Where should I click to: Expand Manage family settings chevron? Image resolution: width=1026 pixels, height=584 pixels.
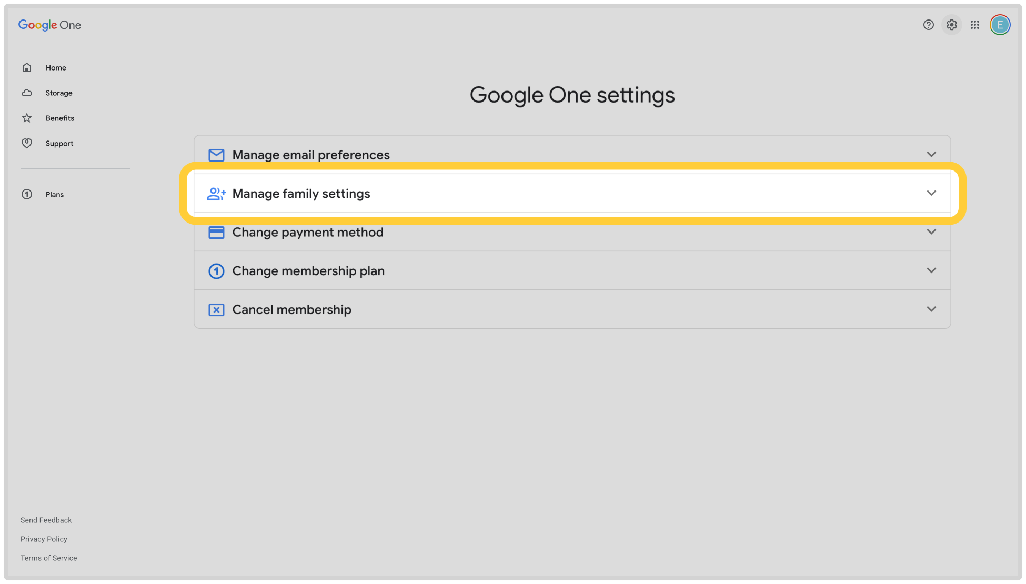pyautogui.click(x=931, y=193)
